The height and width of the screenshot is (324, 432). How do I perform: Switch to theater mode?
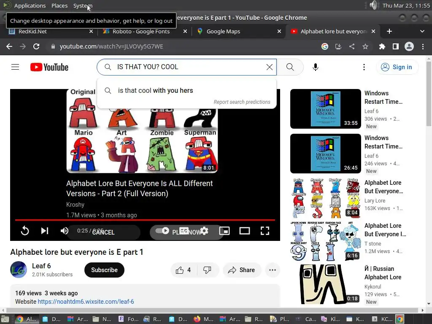click(244, 231)
